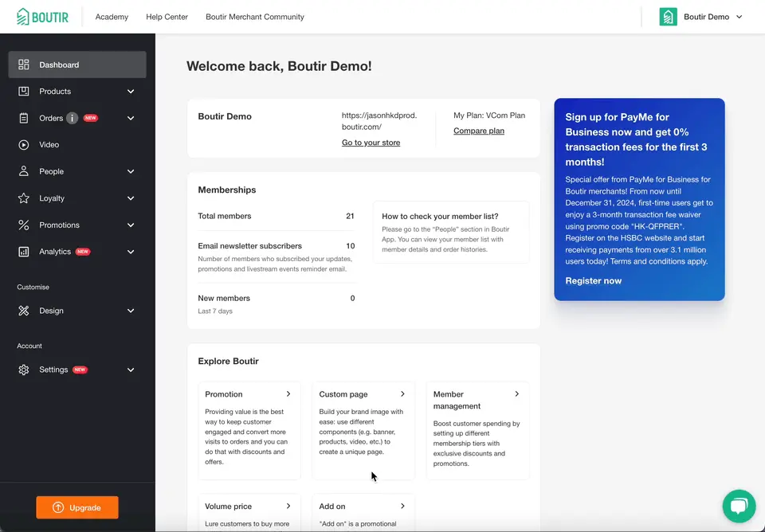This screenshot has width=765, height=532.
Task: Click 'How to check your member list?' box
Action: (x=451, y=232)
